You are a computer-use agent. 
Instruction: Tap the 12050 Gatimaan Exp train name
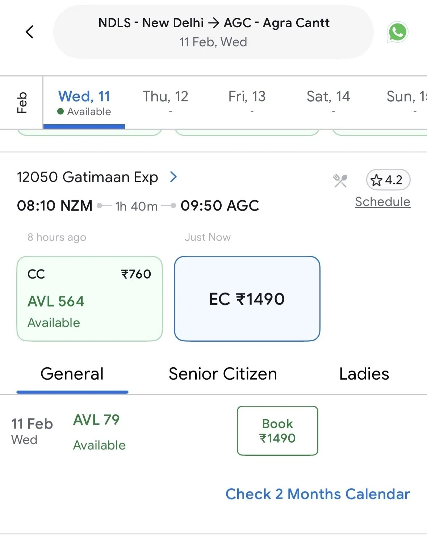pyautogui.click(x=87, y=177)
